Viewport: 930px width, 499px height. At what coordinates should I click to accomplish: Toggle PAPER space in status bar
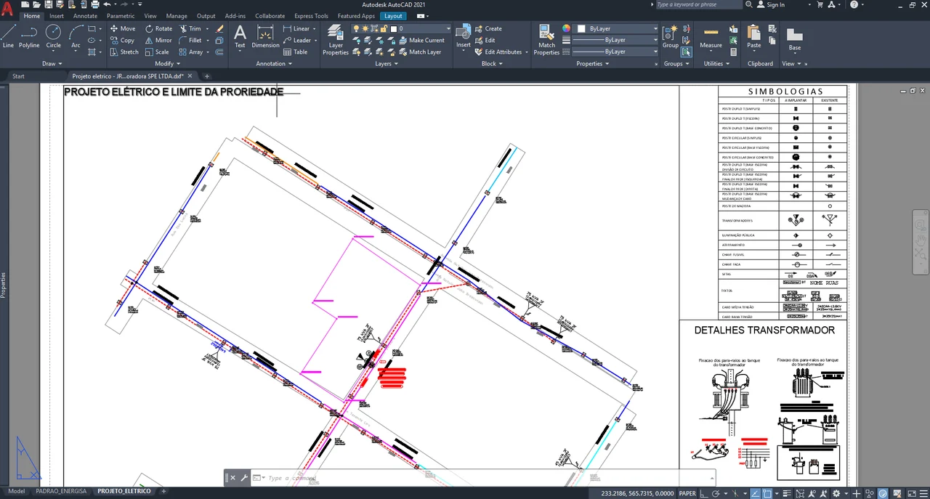[687, 493]
